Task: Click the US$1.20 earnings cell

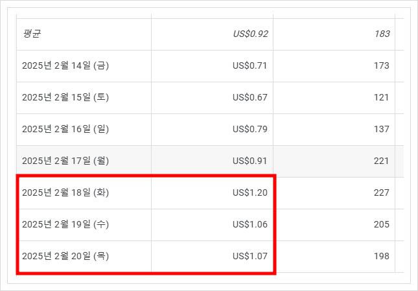Action: pos(250,192)
